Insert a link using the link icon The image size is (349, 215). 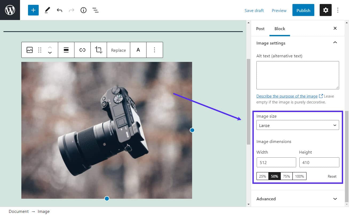82,50
